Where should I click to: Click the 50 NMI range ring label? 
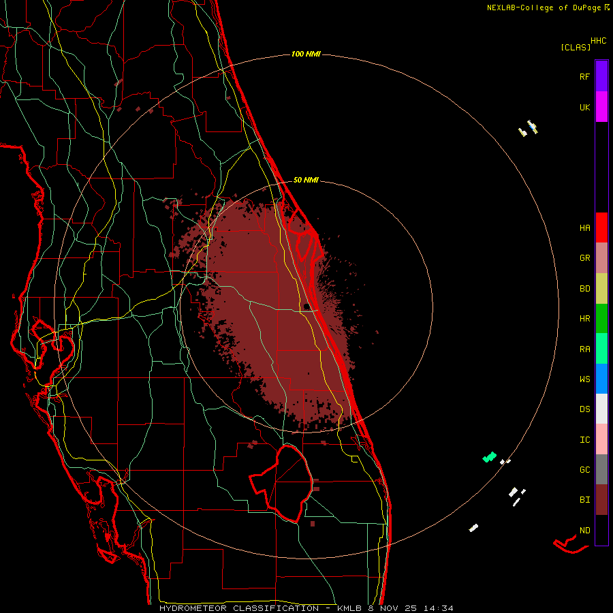(x=306, y=180)
